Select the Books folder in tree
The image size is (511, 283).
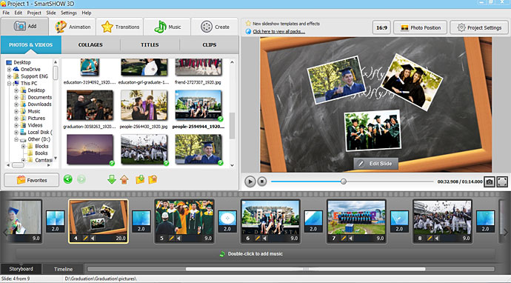[41, 153]
